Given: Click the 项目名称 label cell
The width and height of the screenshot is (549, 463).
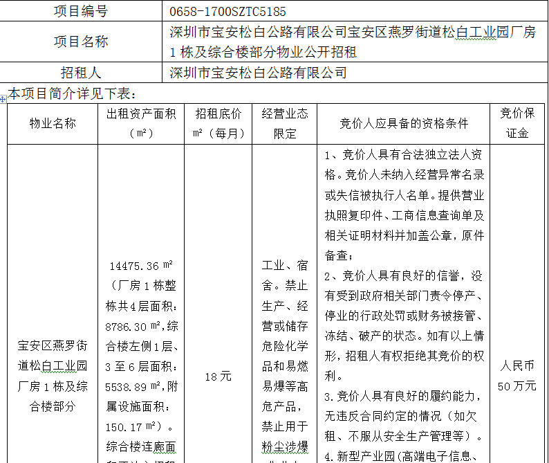Looking at the screenshot, I should coord(81,42).
